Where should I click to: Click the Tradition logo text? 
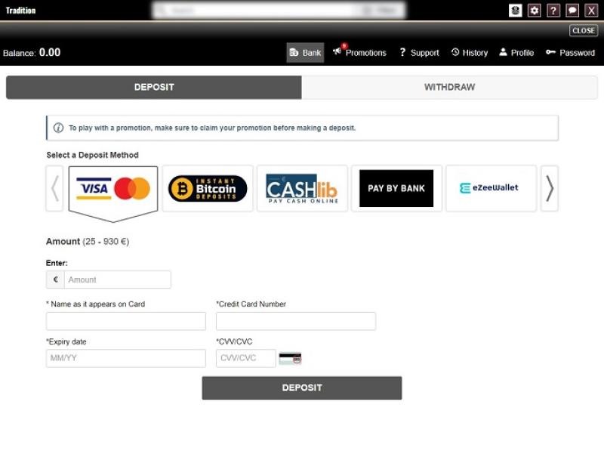coord(20,11)
